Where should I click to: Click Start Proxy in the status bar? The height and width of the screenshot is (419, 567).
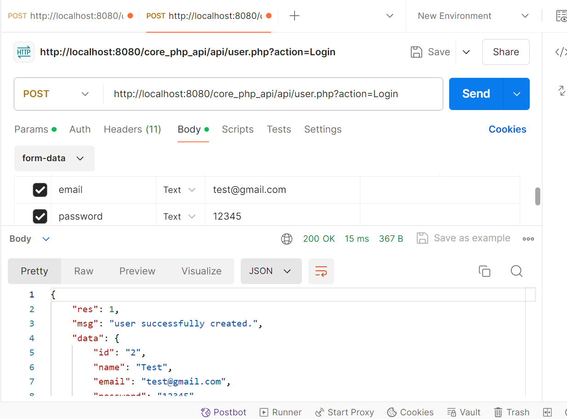click(345, 412)
